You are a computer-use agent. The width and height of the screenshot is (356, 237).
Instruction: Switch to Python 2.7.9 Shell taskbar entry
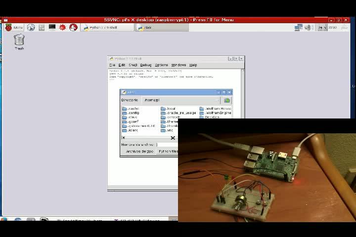[x=107, y=28]
